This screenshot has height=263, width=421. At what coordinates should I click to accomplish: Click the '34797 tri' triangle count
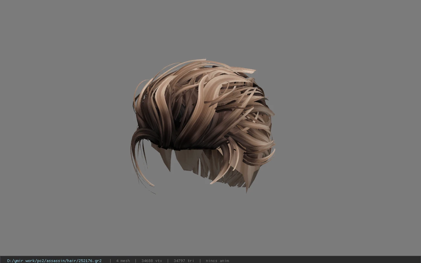coord(184,261)
